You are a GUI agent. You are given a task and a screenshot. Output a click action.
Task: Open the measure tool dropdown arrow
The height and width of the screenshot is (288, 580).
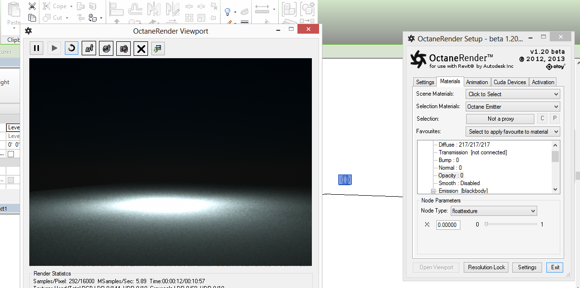coord(274,9)
